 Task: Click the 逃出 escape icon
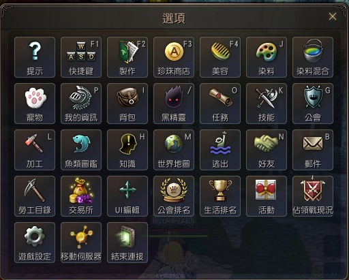click(220, 150)
